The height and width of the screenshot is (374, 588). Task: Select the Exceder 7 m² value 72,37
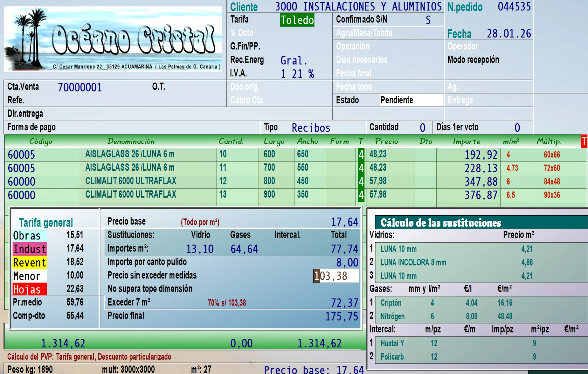point(345,303)
